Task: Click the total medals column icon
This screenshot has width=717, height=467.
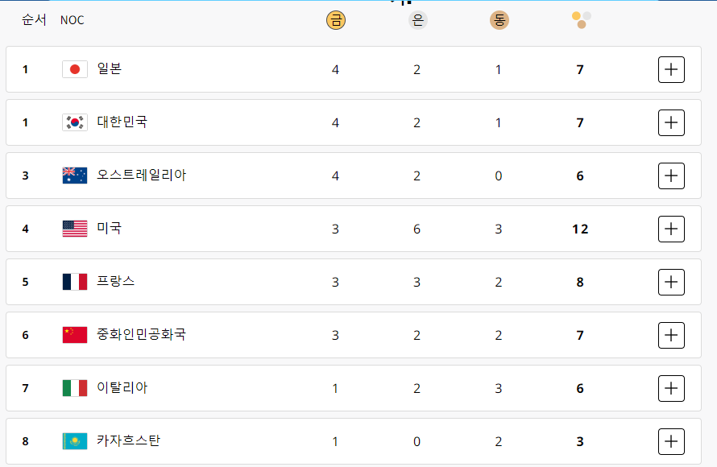Action: tap(581, 20)
